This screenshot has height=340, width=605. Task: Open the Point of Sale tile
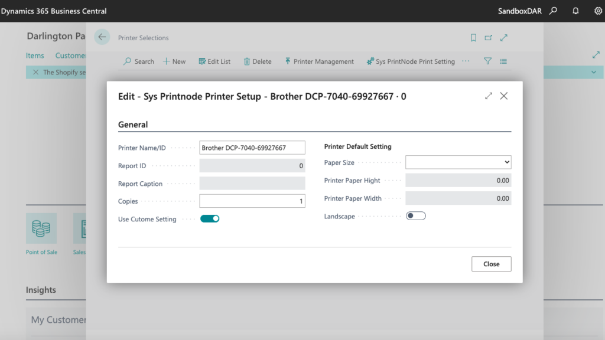(41, 234)
